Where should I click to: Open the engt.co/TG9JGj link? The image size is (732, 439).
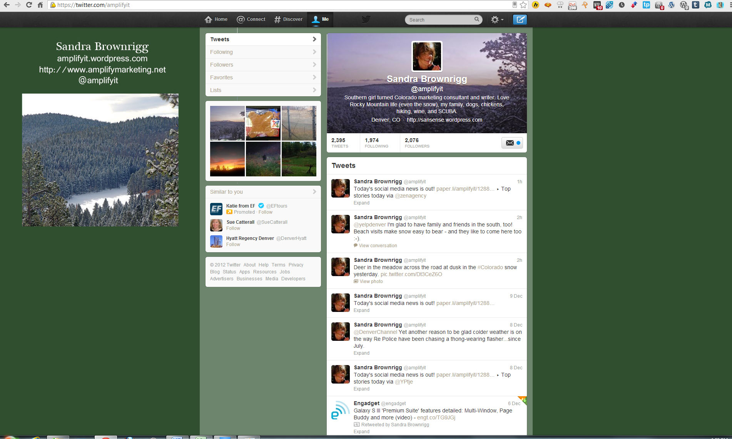[436, 417]
